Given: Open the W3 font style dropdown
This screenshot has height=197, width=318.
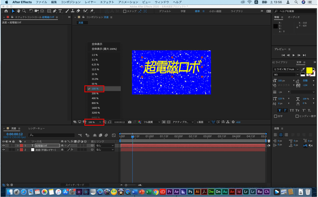Looking at the screenshot, I should [x=286, y=75].
